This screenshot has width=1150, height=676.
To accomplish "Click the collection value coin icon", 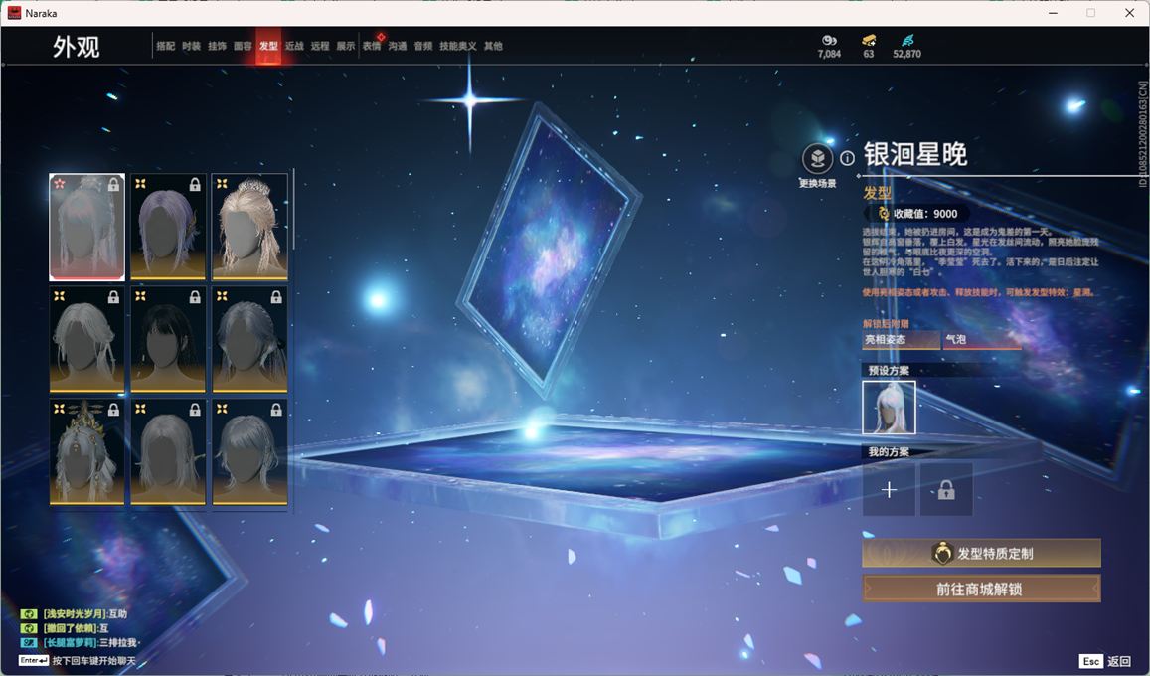I will point(884,214).
